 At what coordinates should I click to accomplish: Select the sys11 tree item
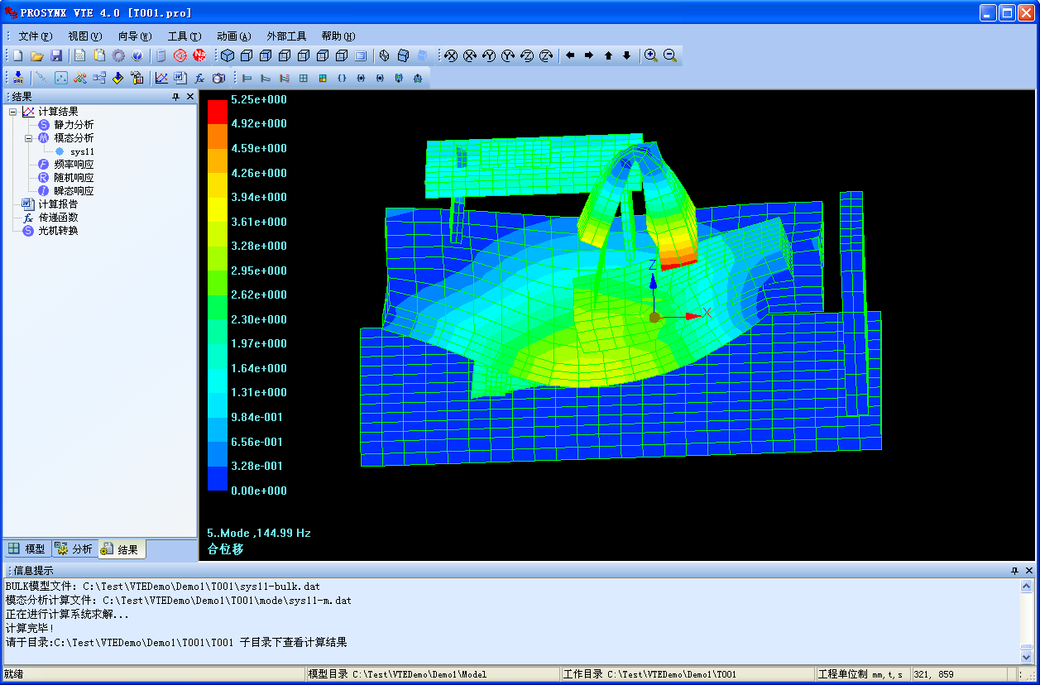pyautogui.click(x=82, y=151)
